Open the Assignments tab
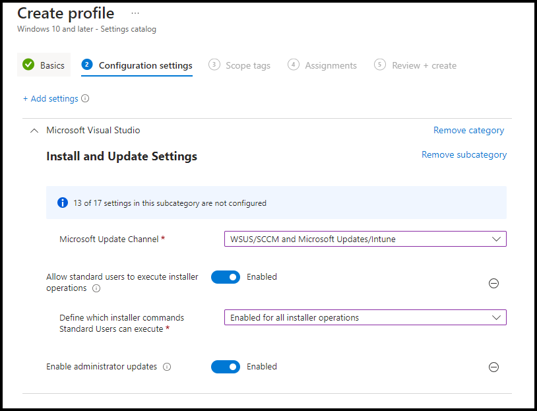 (x=323, y=65)
